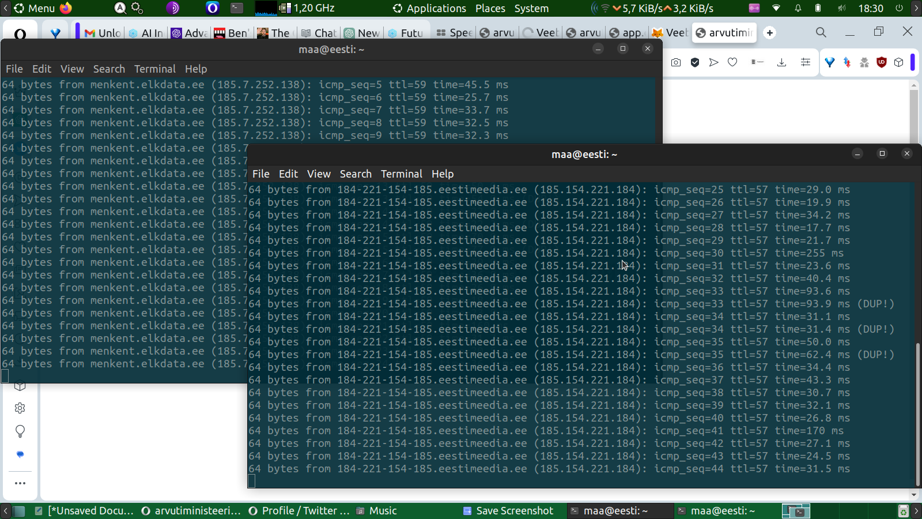Open File menu in back terminal
This screenshot has width=922, height=519.
point(14,69)
